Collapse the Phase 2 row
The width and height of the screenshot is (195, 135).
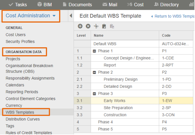94,72
